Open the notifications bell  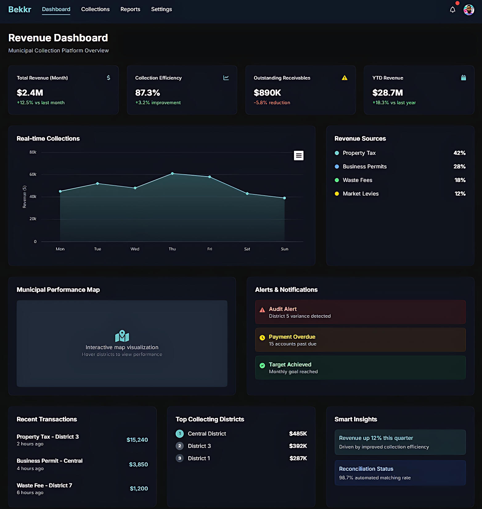(452, 10)
